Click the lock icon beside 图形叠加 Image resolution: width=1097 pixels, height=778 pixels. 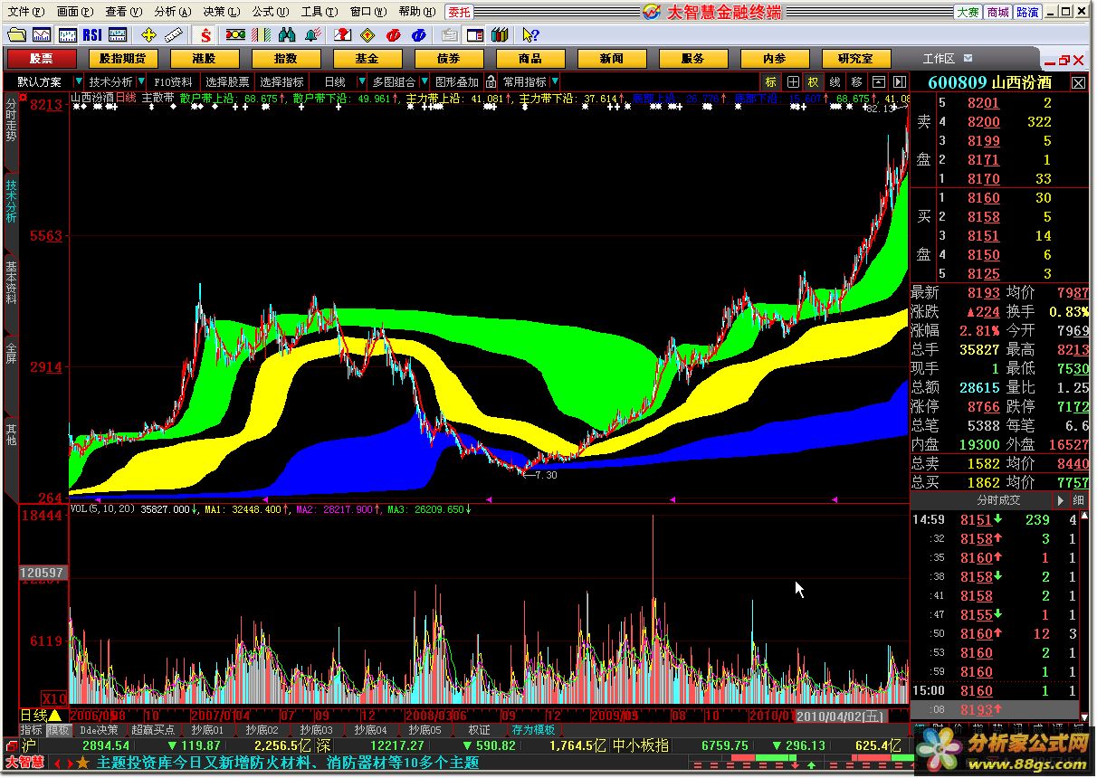(491, 81)
